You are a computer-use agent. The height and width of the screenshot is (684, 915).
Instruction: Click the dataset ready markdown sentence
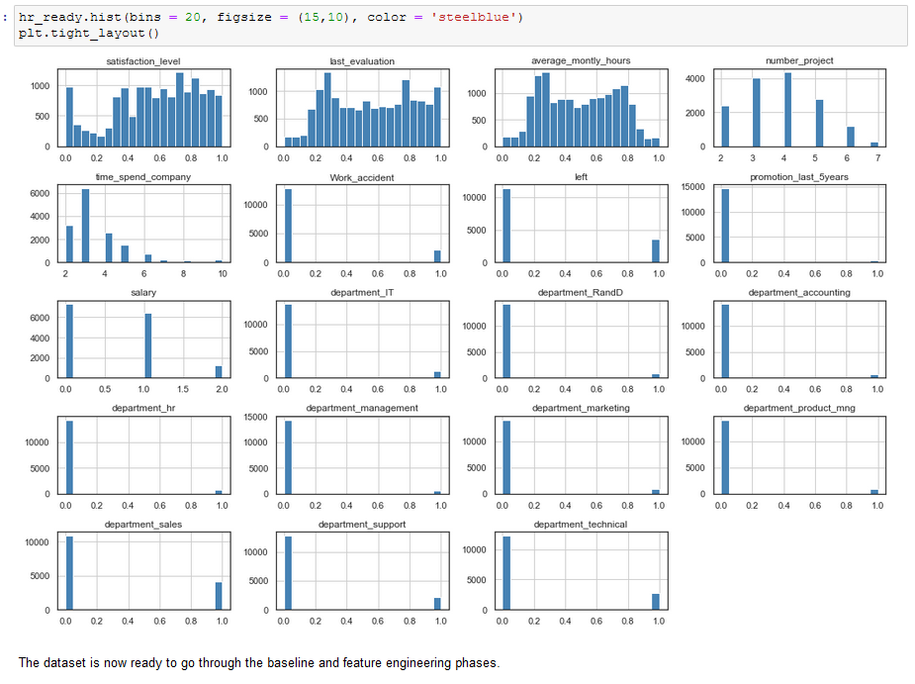[259, 663]
